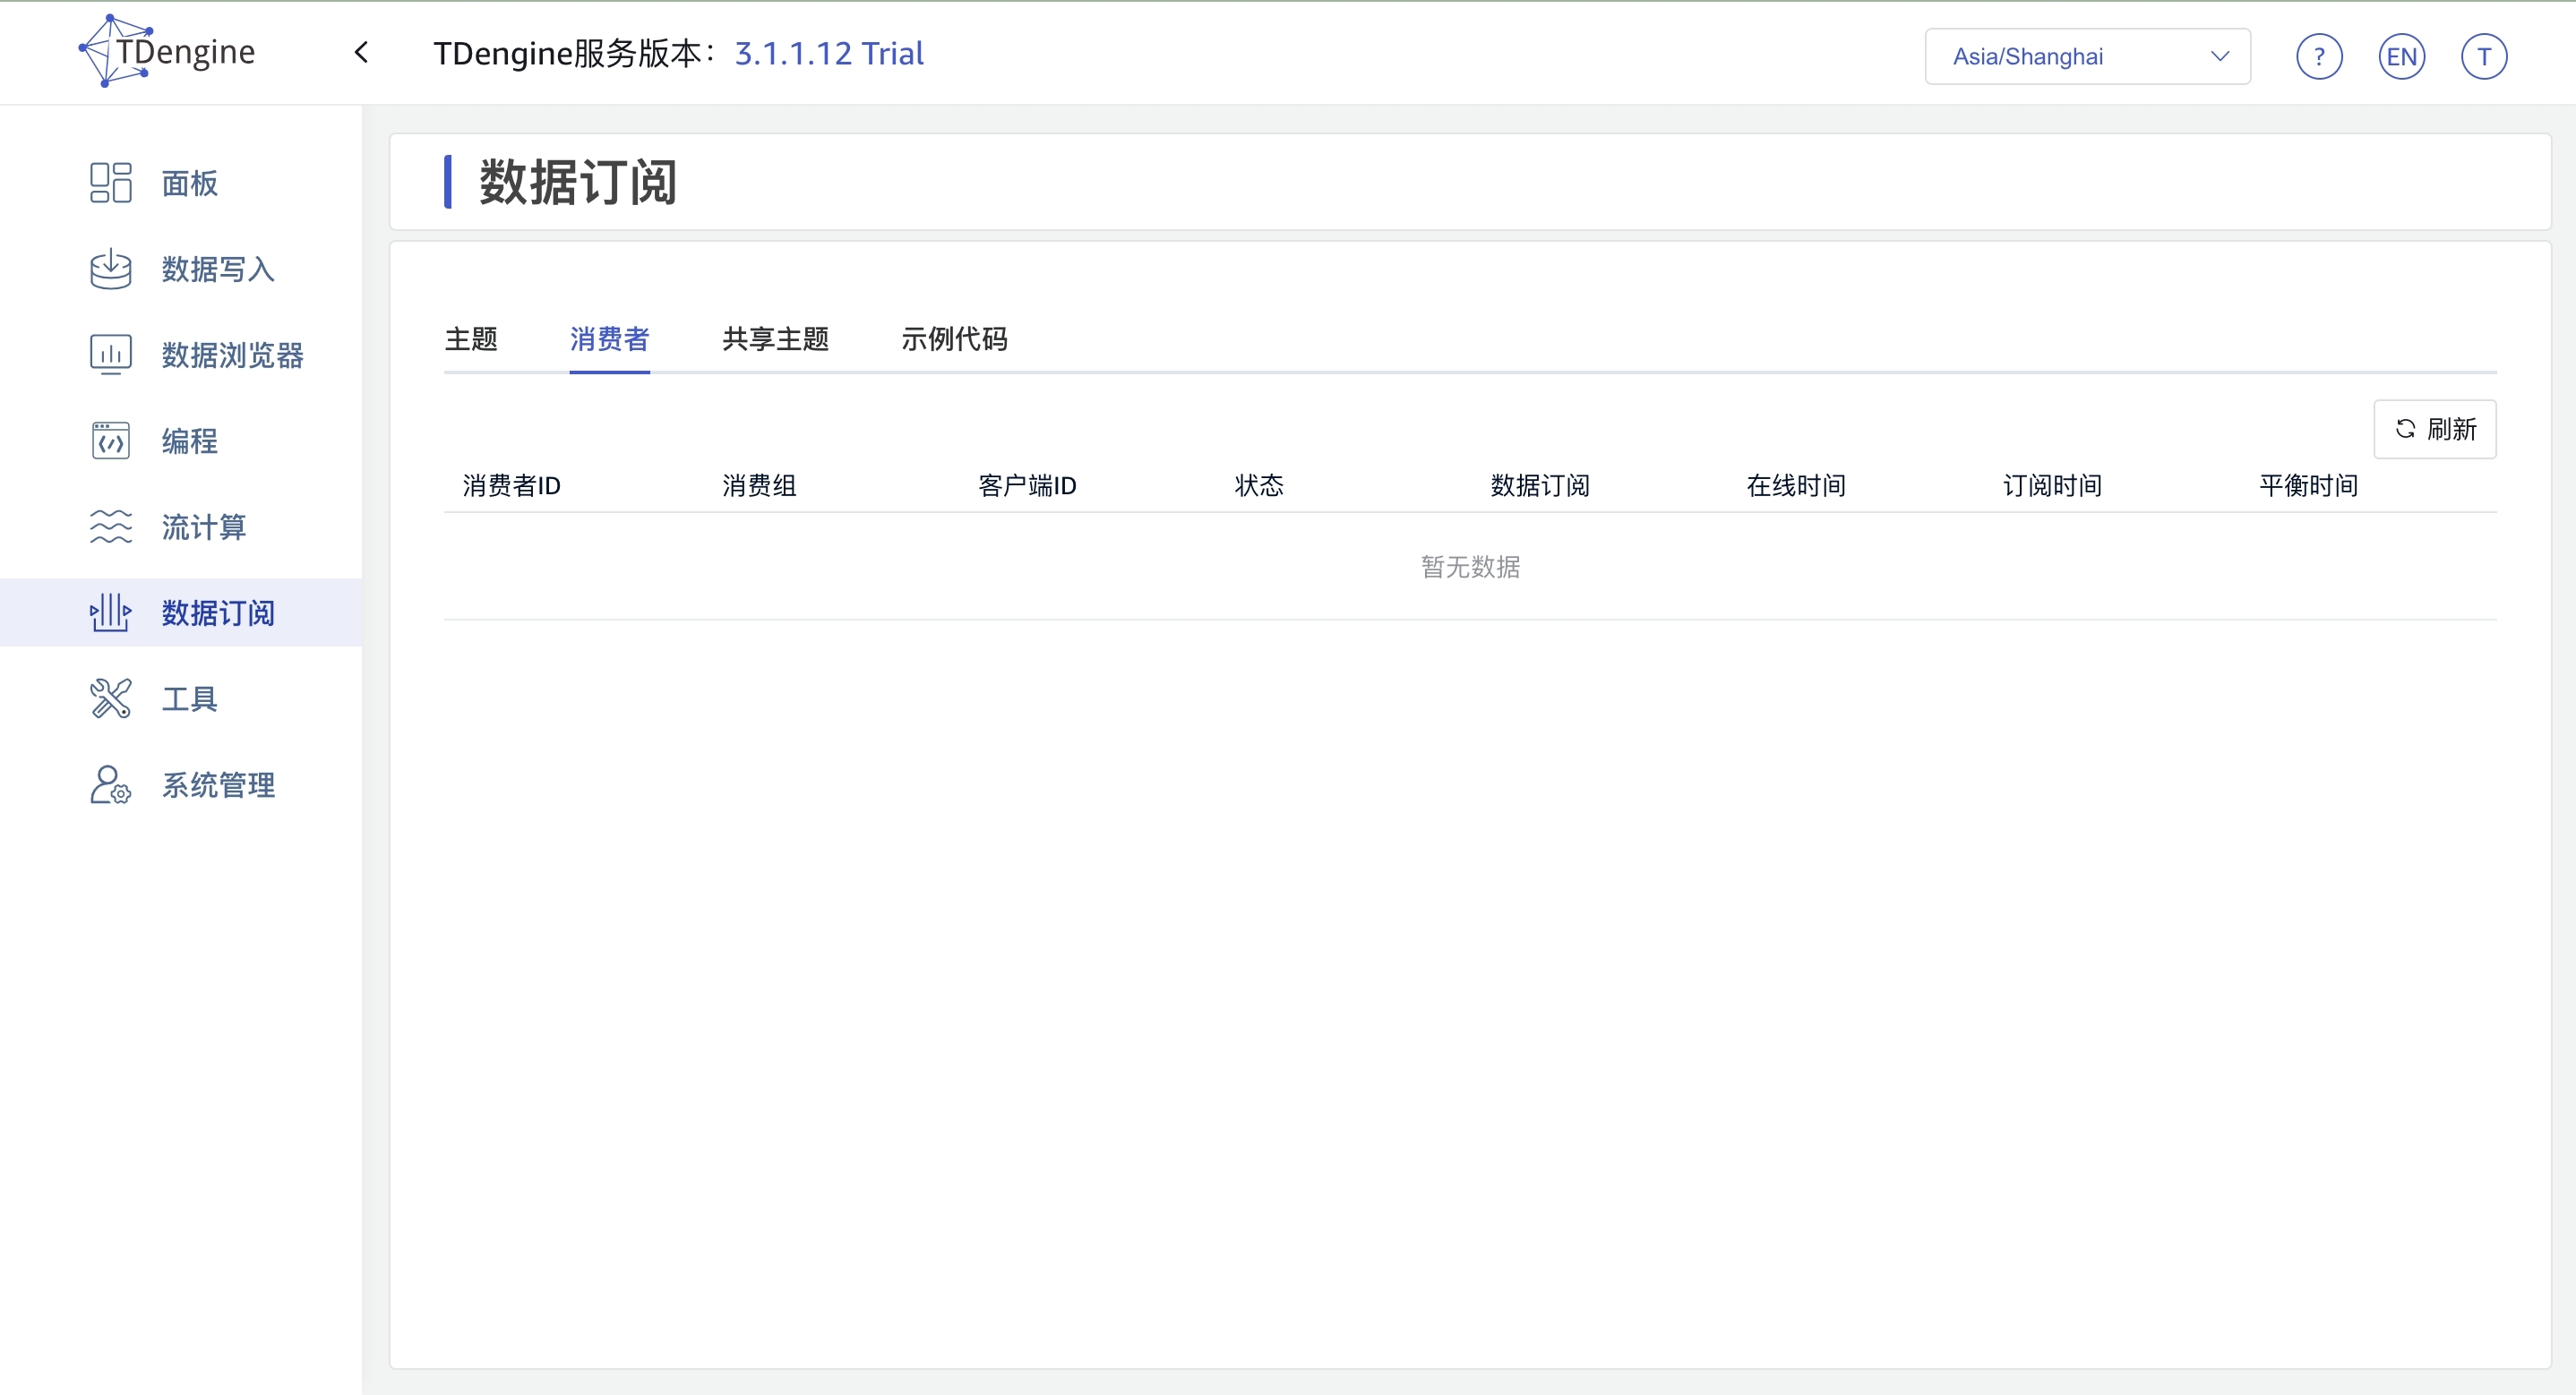Open the user T avatar menu
Viewport: 2576px width, 1395px height.
pos(2483,56)
